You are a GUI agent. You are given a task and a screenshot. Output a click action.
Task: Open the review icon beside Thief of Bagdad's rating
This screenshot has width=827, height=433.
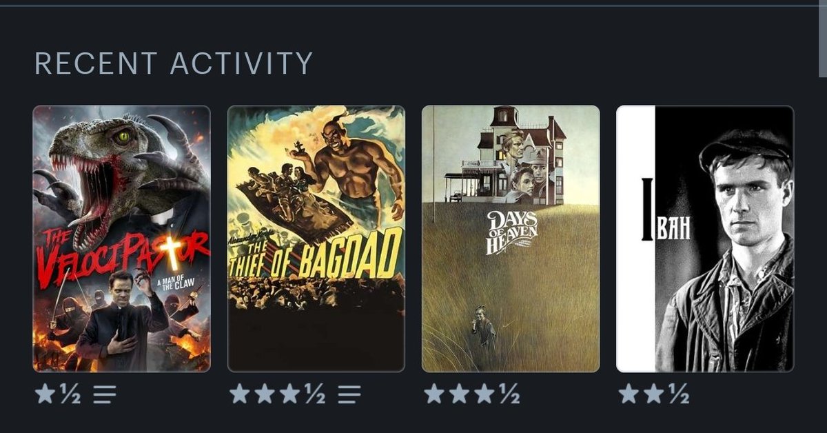coord(349,394)
